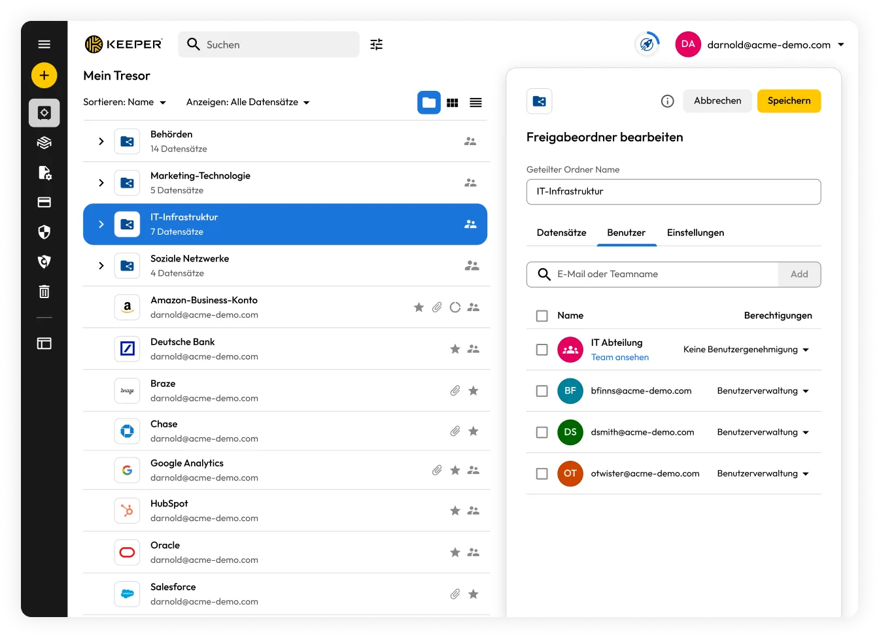
Task: Check the IT Abteilung checkbox
Action: (x=542, y=350)
